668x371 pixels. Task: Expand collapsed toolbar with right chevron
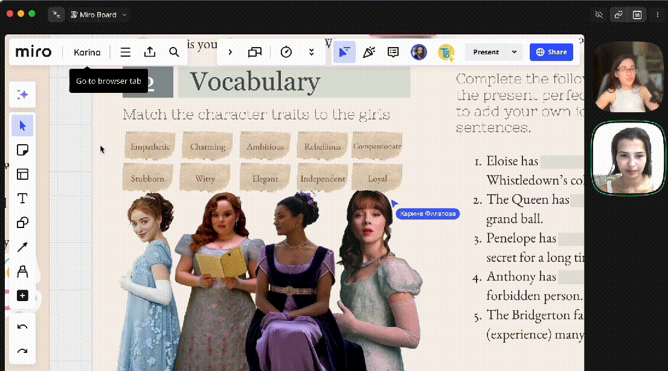230,52
